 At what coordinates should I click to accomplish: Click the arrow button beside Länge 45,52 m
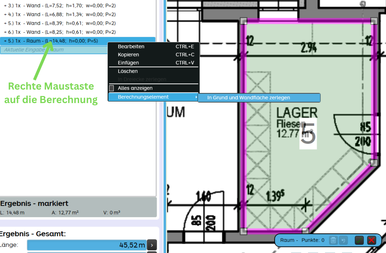click(152, 245)
